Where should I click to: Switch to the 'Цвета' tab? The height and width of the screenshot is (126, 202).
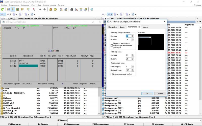point(145,27)
